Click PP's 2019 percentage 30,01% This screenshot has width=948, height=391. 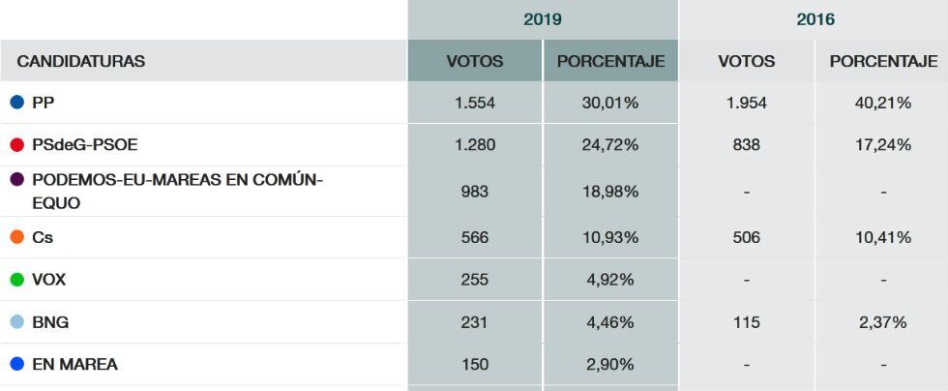pos(610,103)
